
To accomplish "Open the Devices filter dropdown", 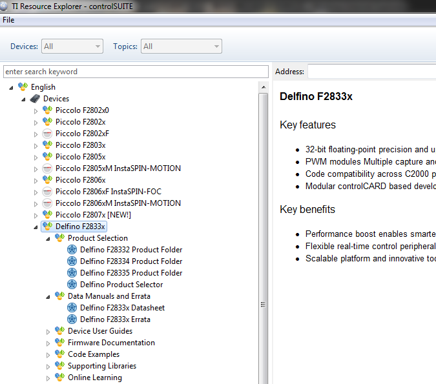I will coord(72,46).
